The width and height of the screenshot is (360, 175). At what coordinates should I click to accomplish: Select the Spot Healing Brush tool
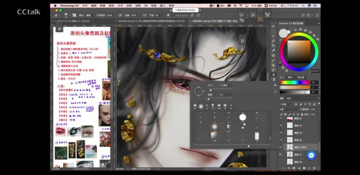(273, 55)
